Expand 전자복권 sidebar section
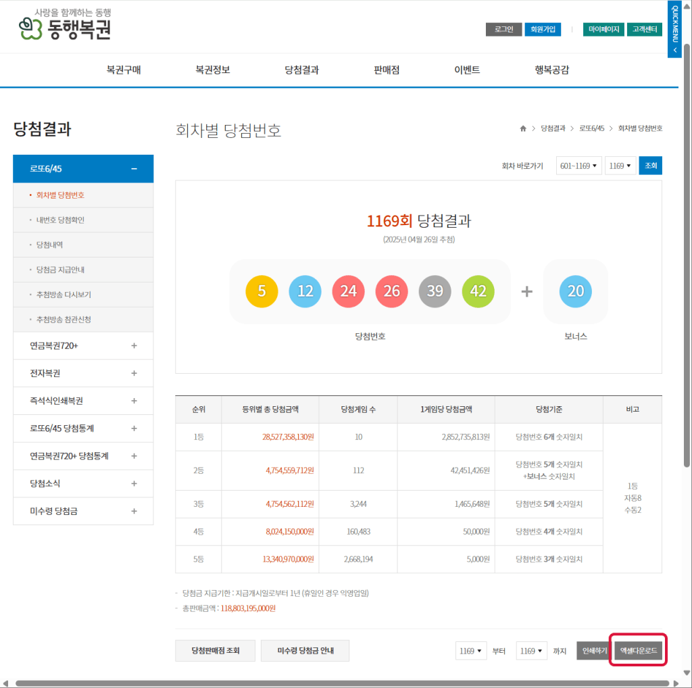 click(134, 373)
